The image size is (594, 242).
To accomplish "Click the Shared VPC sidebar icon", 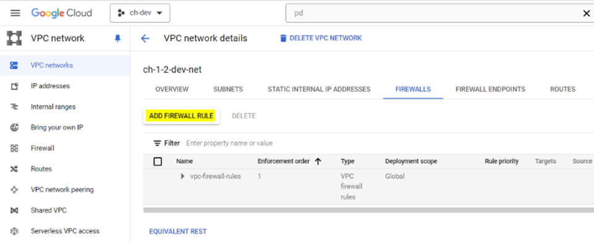I will click(x=14, y=211).
